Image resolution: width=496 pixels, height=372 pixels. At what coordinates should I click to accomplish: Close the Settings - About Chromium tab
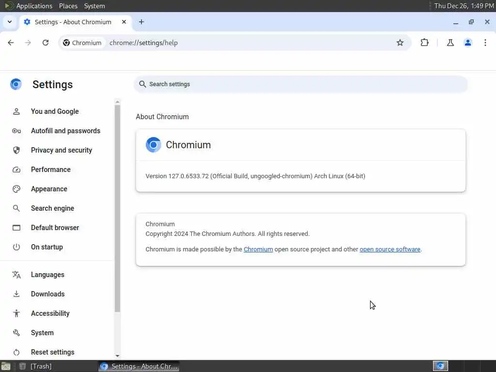[x=124, y=22]
